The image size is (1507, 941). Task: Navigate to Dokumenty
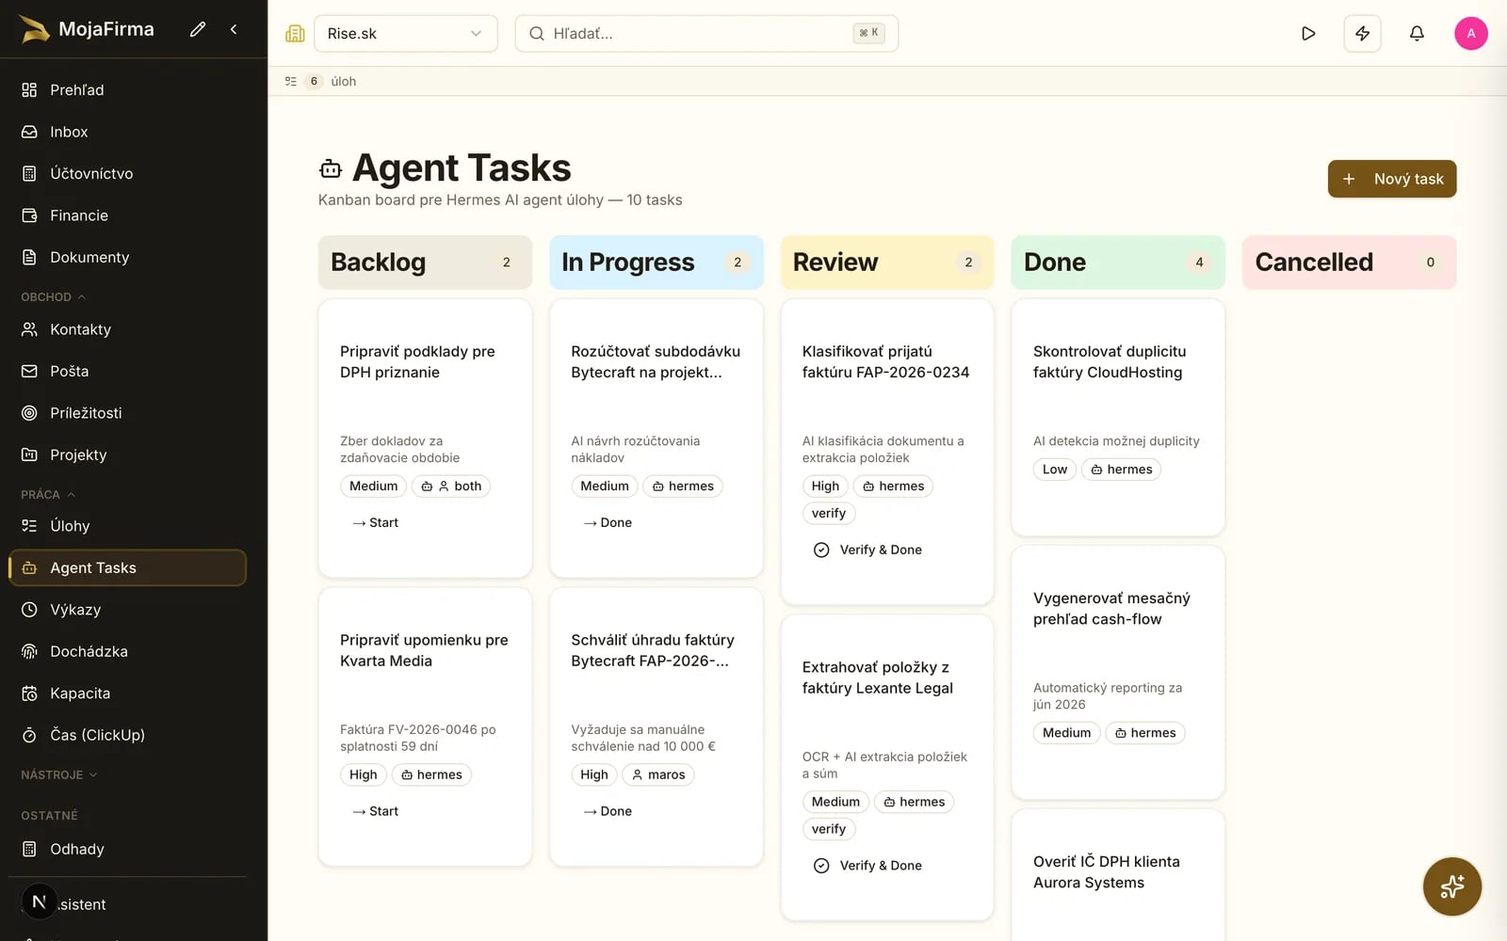pyautogui.click(x=127, y=257)
